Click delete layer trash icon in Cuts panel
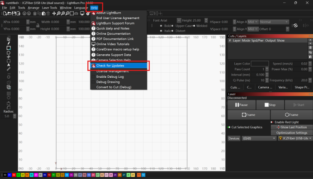This screenshot has height=179, width=313. click(x=310, y=47)
